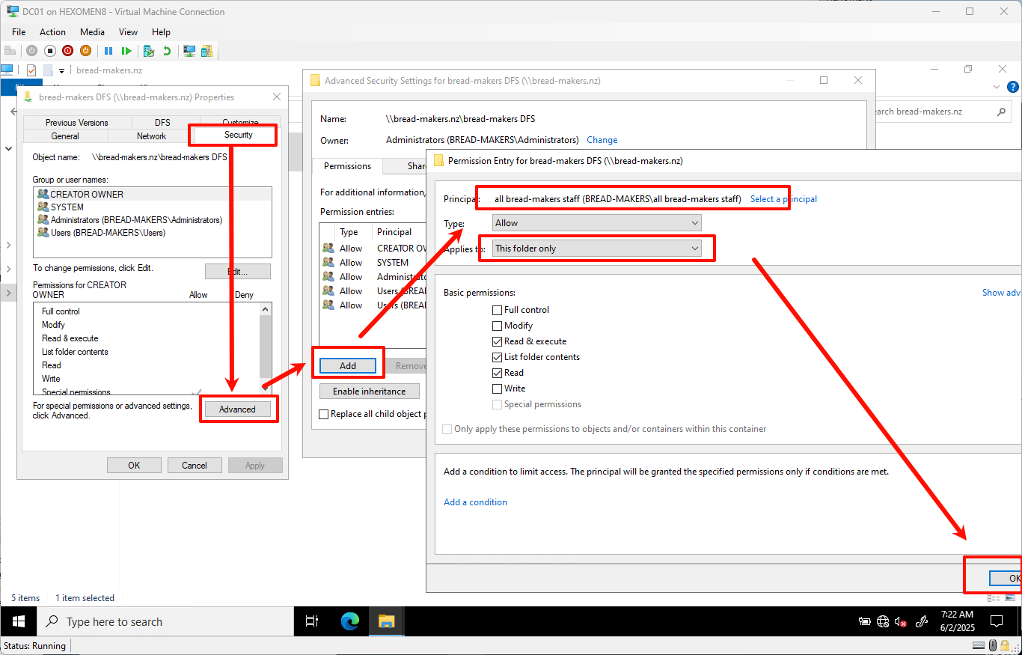The width and height of the screenshot is (1022, 655).
Task: Open the Security tab in Properties
Action: [x=239, y=135]
